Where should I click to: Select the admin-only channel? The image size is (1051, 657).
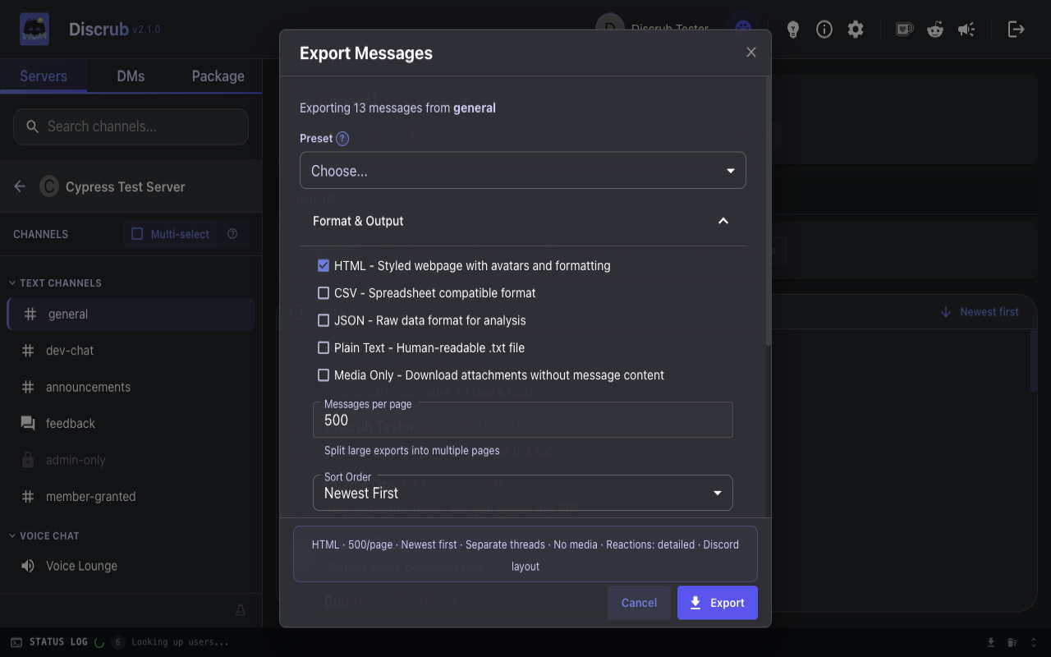point(131,460)
